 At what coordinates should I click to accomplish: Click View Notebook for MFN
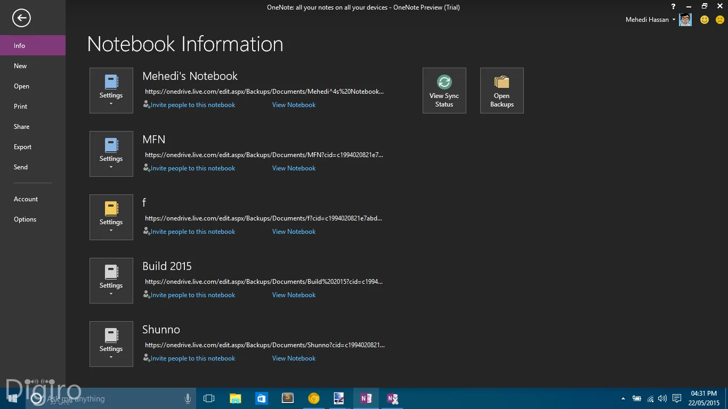click(294, 168)
